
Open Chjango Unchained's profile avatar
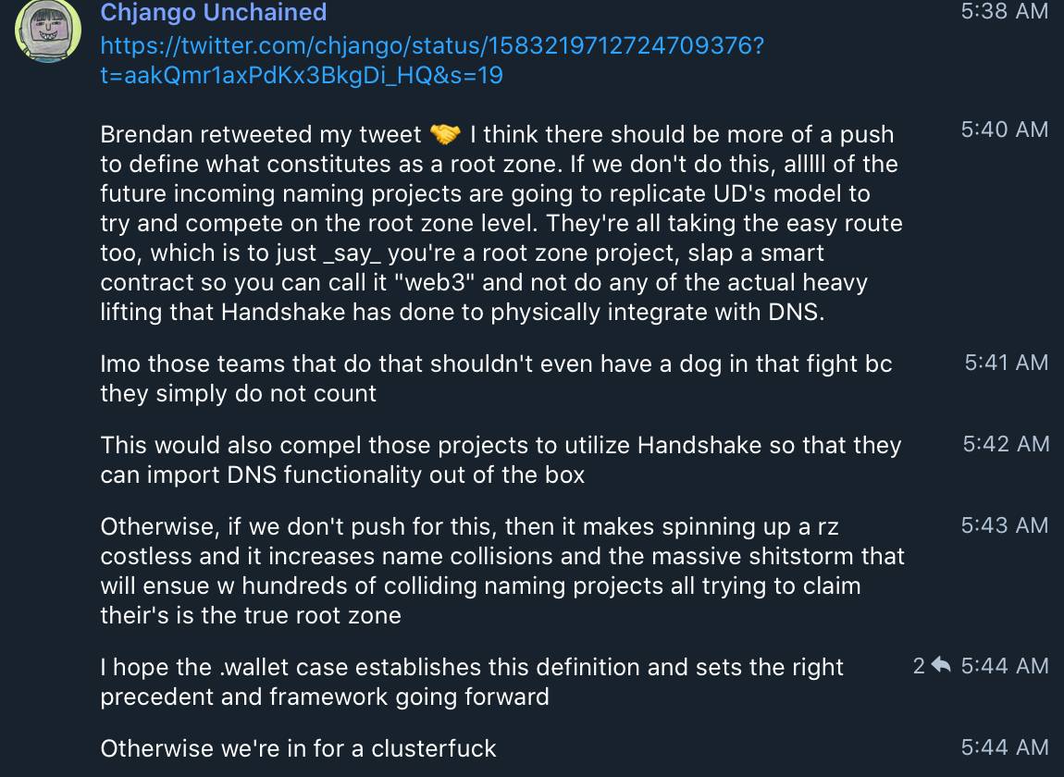48,31
